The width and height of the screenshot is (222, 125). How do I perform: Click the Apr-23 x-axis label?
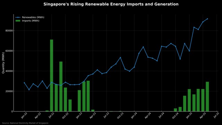(x=93, y=115)
